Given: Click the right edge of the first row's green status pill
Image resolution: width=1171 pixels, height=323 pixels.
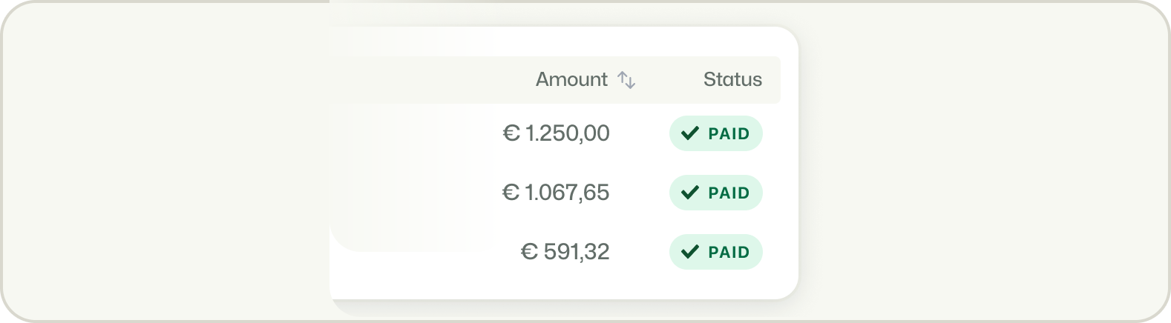Looking at the screenshot, I should tap(757, 133).
